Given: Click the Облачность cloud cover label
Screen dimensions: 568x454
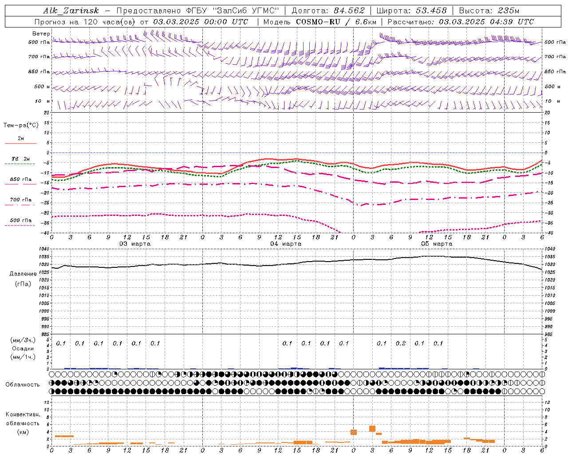Looking at the screenshot, I should [x=23, y=385].
